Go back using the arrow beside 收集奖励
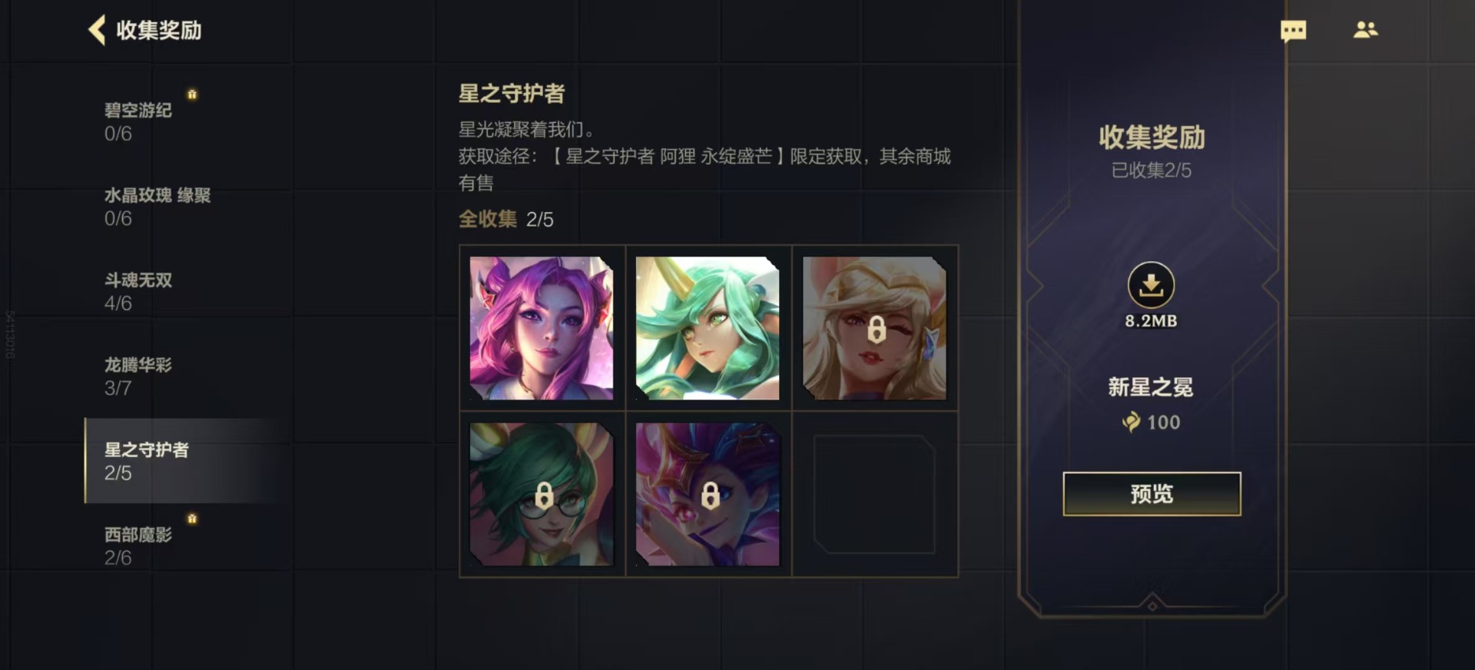Image resolution: width=1475 pixels, height=670 pixels. (x=97, y=30)
